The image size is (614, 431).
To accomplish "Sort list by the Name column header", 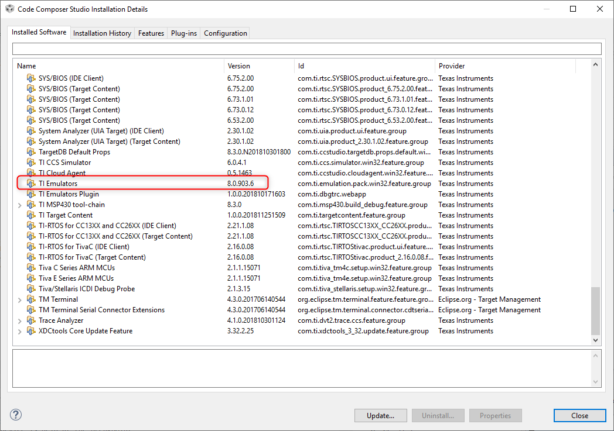I will (118, 66).
